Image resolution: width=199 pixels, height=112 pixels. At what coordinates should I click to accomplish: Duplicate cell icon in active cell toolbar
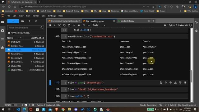161,82
